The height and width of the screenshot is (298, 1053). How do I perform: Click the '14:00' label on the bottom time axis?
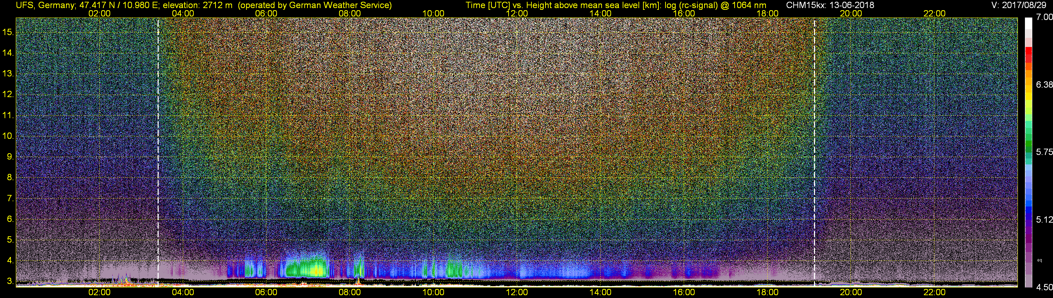(601, 292)
